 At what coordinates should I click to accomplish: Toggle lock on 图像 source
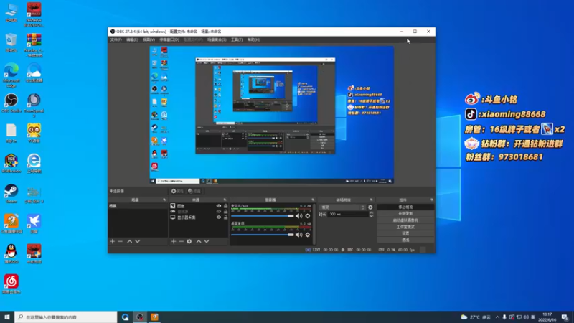click(x=225, y=206)
